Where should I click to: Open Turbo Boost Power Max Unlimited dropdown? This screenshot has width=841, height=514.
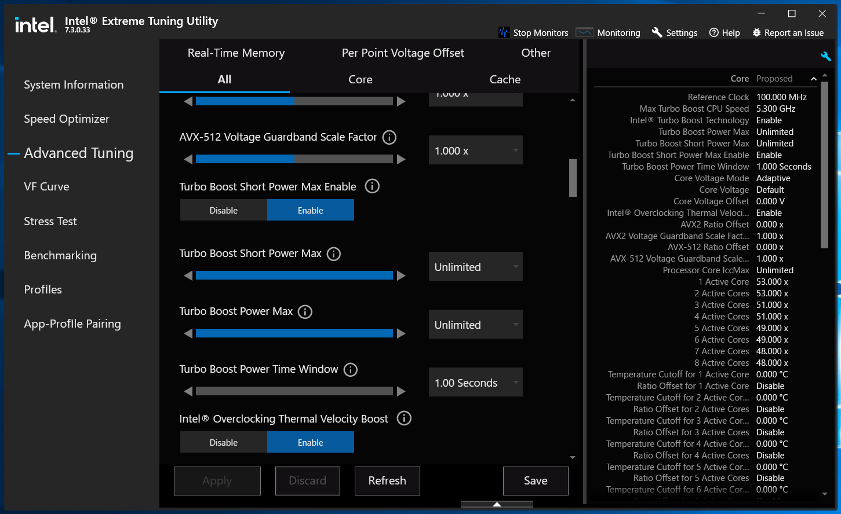tap(476, 325)
